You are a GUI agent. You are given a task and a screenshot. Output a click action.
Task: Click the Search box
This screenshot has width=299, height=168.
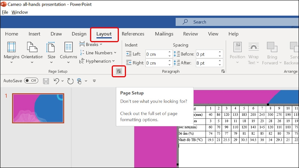point(237,22)
